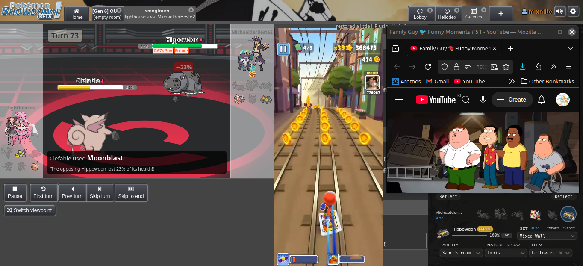The height and width of the screenshot is (266, 583).
Task: Reload the YouTube page in Firefox
Action: [x=428, y=67]
